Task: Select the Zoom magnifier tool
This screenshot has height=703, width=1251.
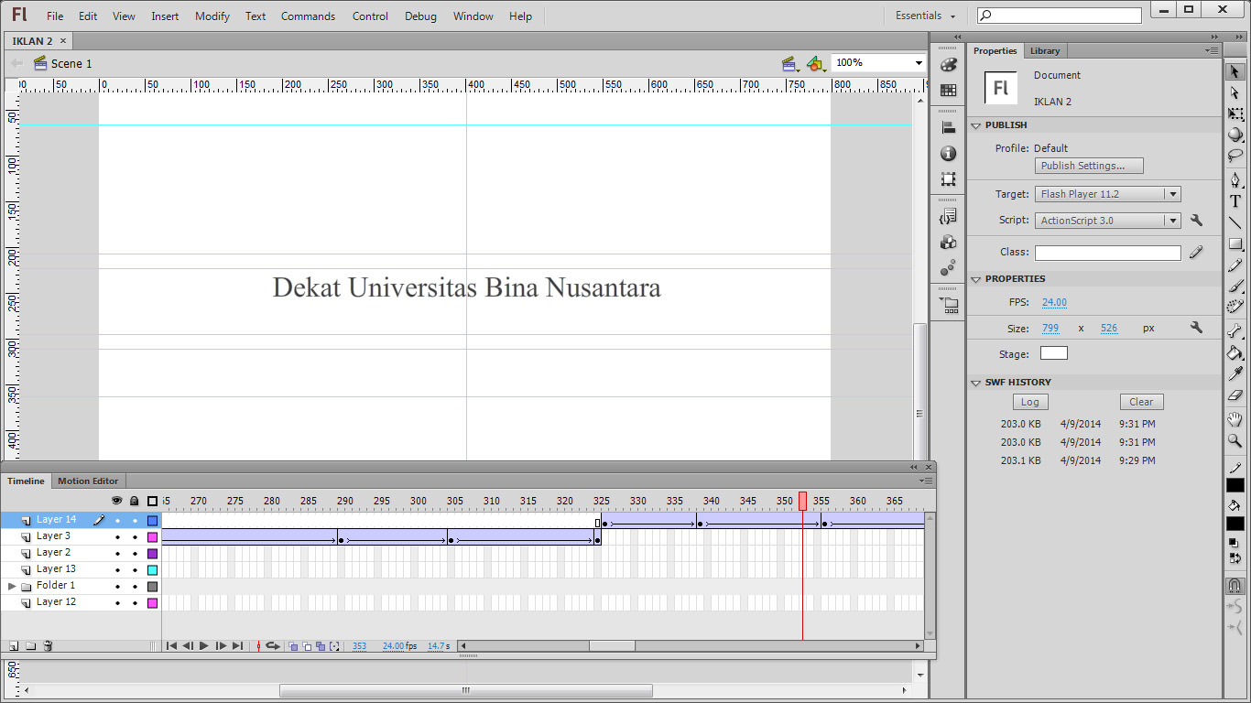Action: (1235, 441)
